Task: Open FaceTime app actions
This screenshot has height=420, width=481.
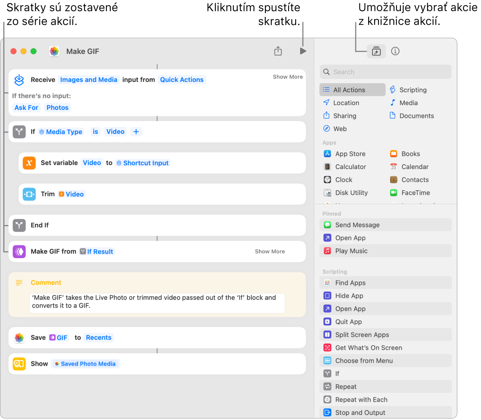Action: pyautogui.click(x=410, y=193)
